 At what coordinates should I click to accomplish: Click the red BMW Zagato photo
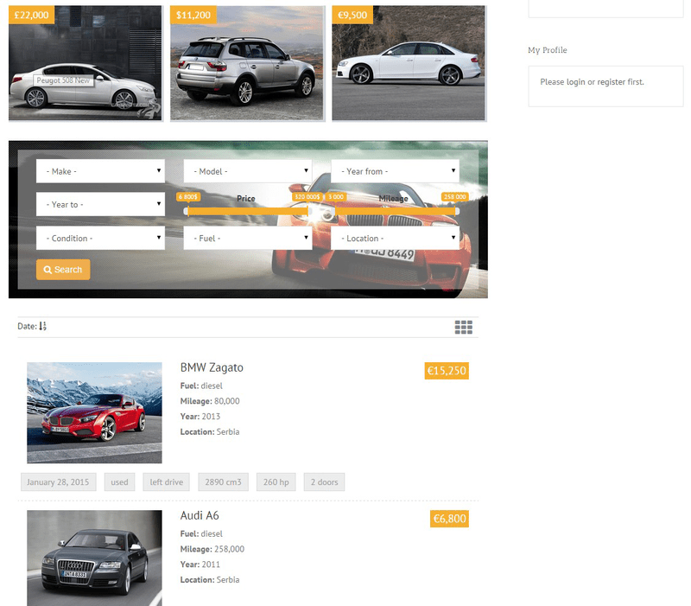point(93,412)
